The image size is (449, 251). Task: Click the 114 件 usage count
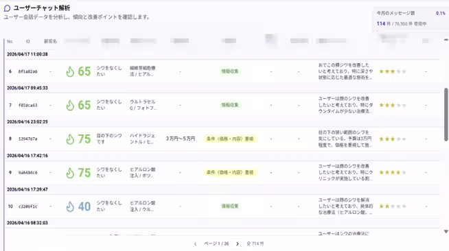384,24
